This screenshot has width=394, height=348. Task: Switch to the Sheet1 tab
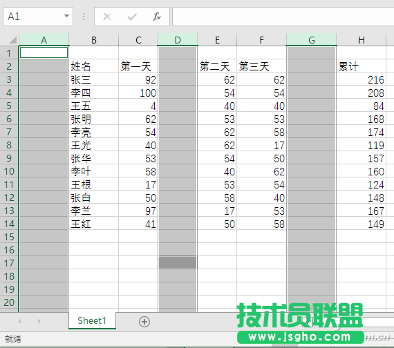click(x=92, y=320)
